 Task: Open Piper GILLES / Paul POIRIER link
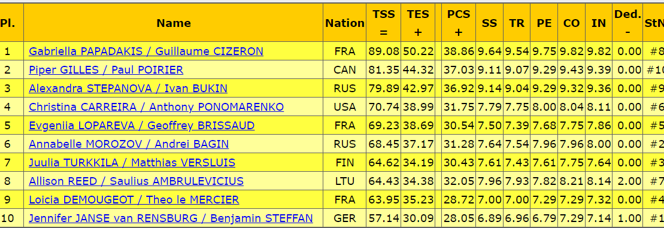point(106,70)
